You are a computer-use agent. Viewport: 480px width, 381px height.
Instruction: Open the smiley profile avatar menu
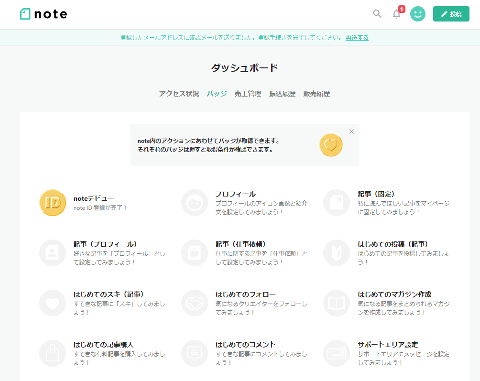tap(418, 14)
